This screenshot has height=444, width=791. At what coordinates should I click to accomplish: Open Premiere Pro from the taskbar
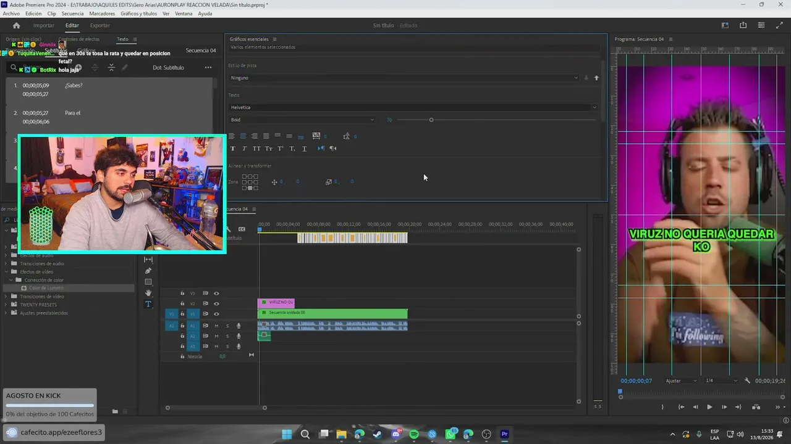[x=504, y=434]
